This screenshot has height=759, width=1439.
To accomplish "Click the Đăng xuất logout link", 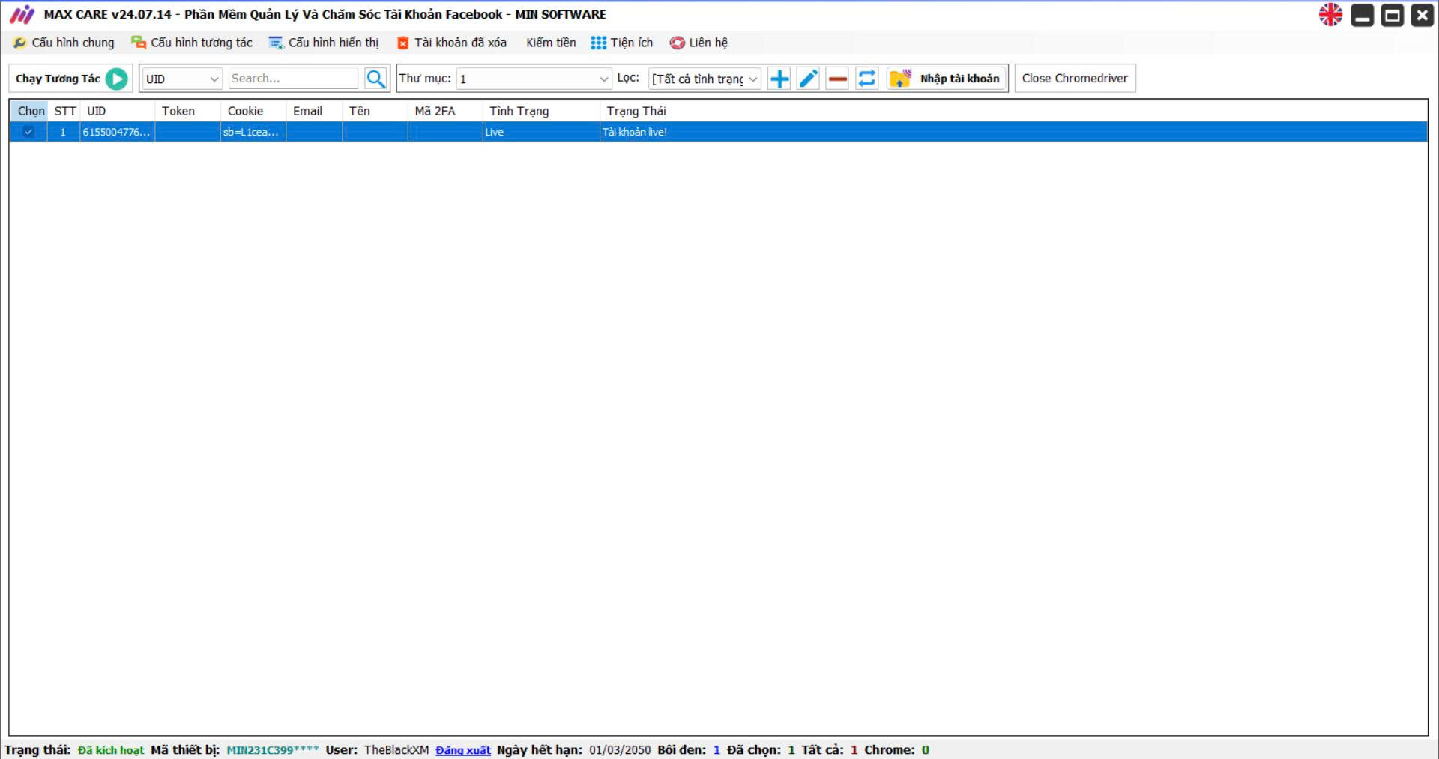I will tap(462, 750).
